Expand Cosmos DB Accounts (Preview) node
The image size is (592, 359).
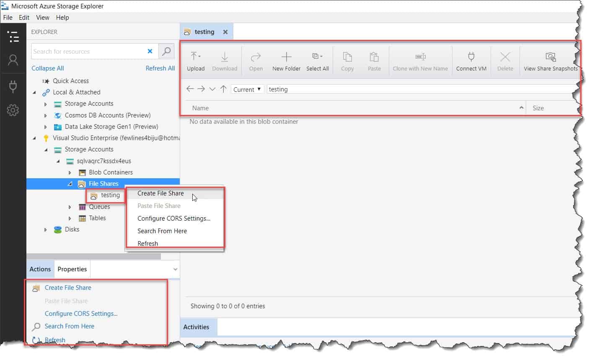(x=46, y=115)
